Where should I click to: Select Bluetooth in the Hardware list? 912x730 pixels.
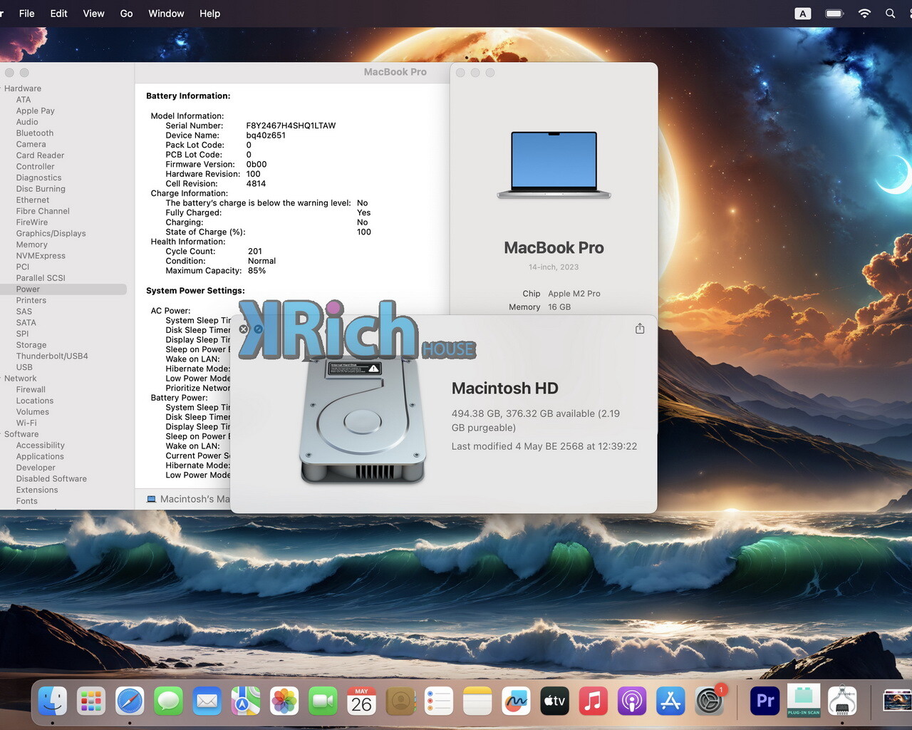pos(35,133)
